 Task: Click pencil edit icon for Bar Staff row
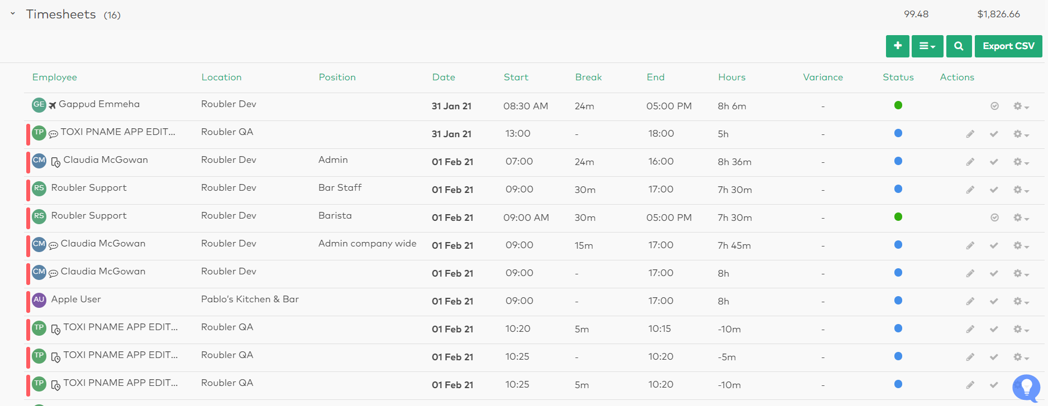[x=970, y=190]
